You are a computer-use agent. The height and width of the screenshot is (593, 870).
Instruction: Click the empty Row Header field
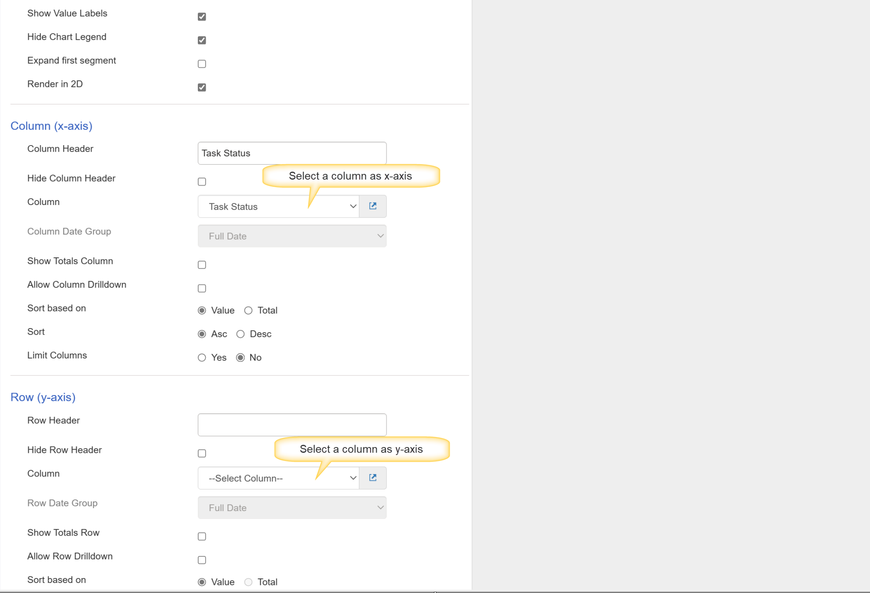pyautogui.click(x=292, y=425)
